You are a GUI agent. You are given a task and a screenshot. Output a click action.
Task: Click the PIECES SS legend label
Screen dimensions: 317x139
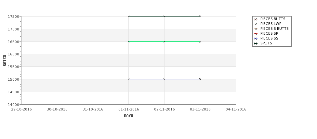269,38
